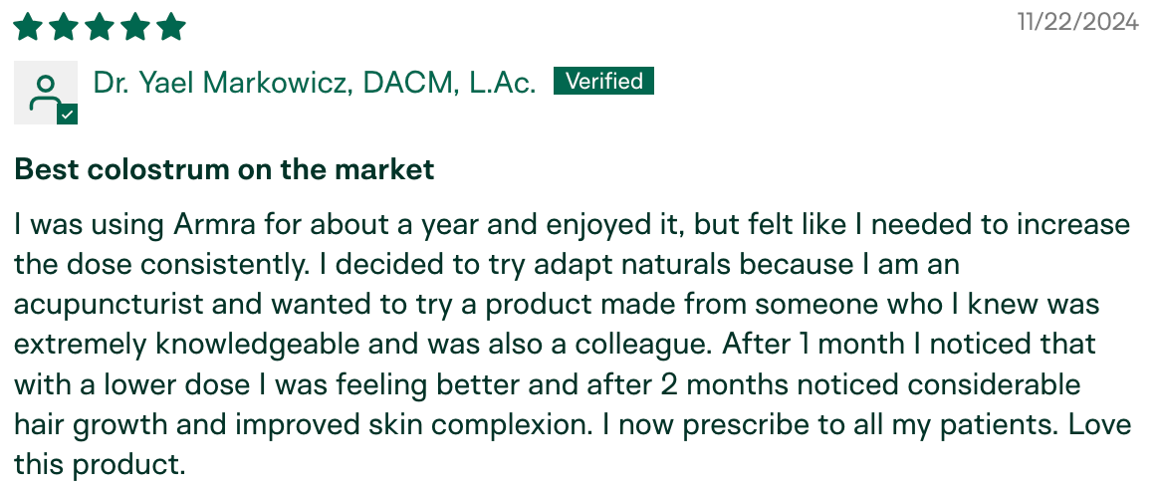Click the second green rating star

tap(64, 26)
